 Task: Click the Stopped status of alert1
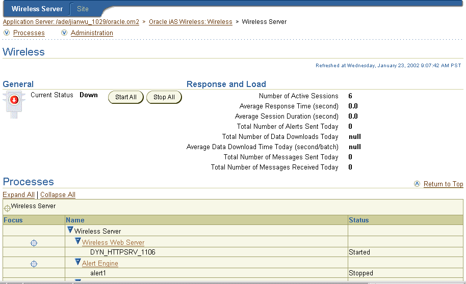click(x=361, y=273)
